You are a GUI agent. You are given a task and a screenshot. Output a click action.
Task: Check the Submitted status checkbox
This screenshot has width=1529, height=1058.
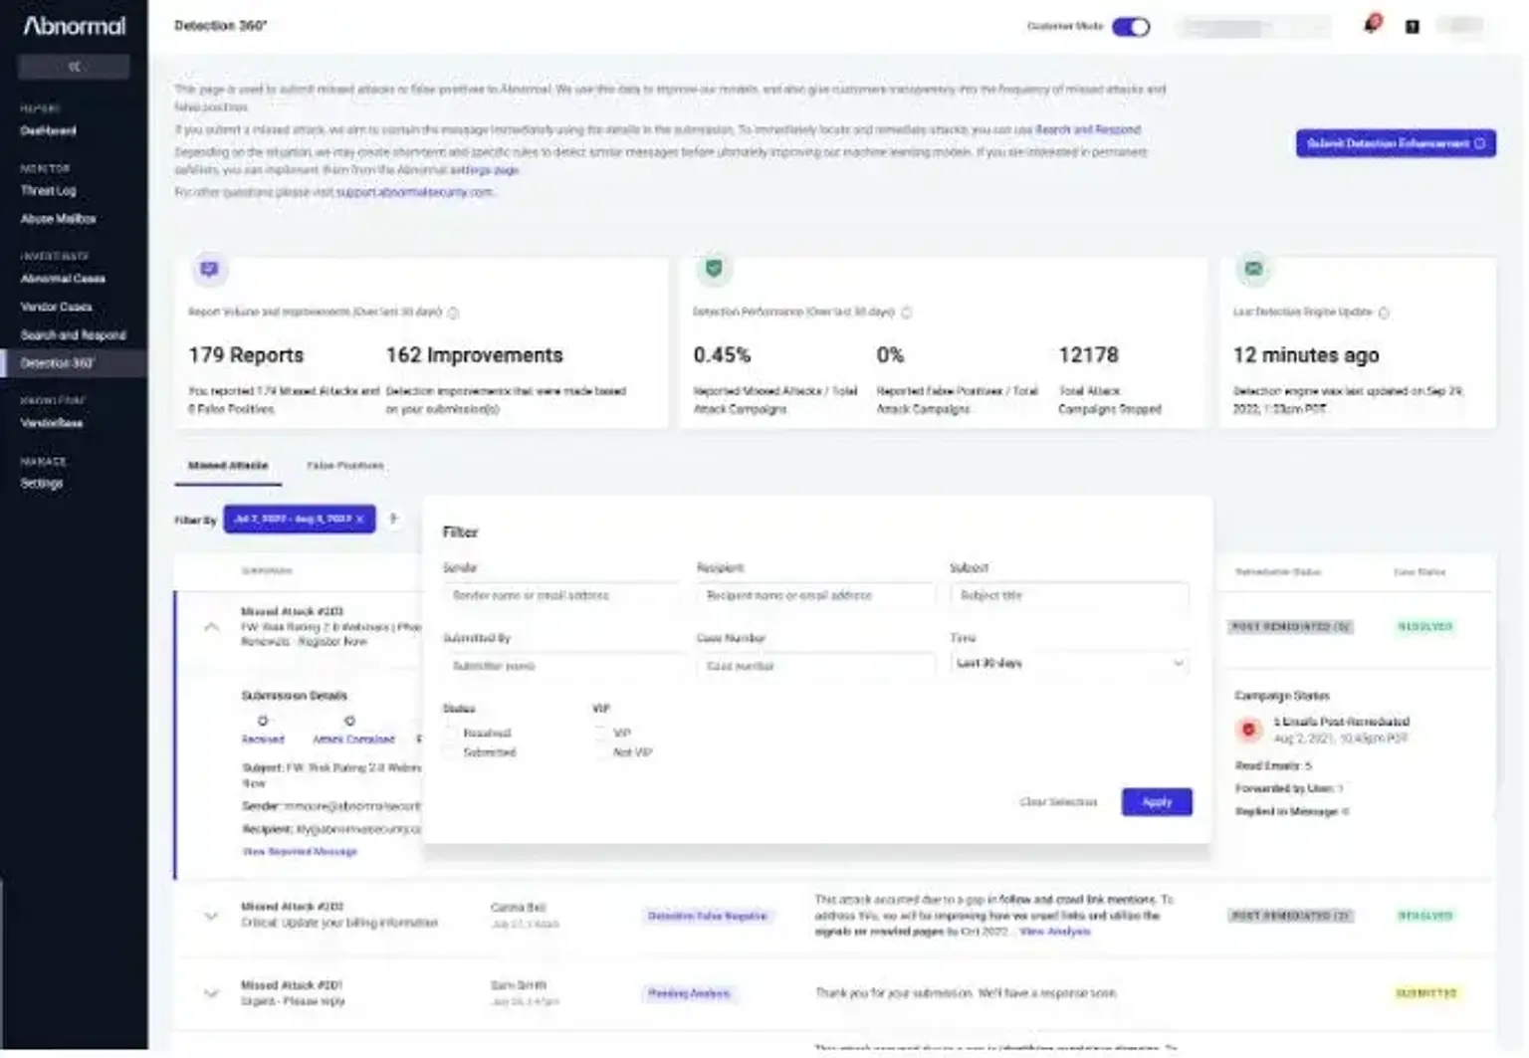[452, 753]
